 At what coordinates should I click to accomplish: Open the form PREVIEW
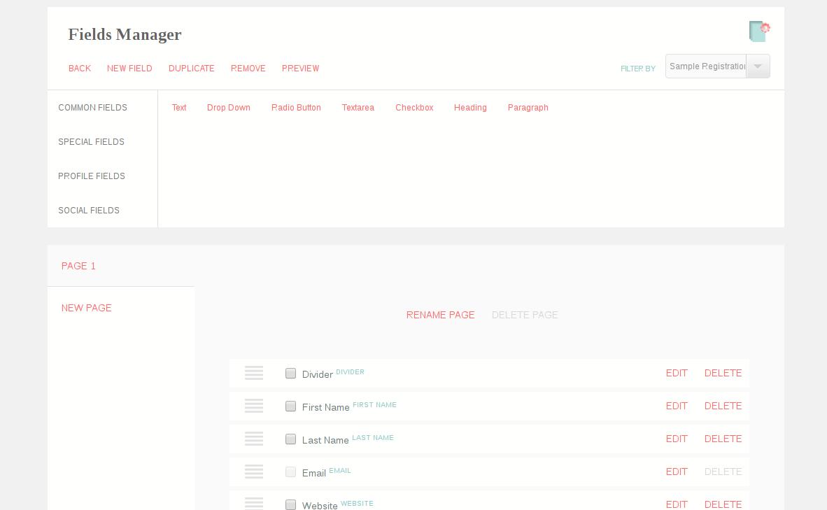pyautogui.click(x=300, y=69)
